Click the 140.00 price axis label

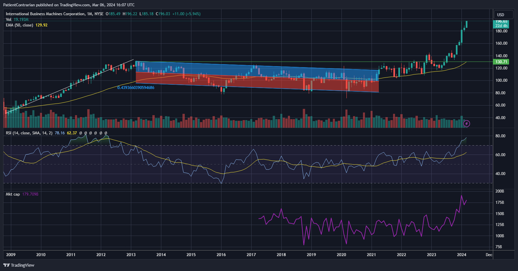501,56
